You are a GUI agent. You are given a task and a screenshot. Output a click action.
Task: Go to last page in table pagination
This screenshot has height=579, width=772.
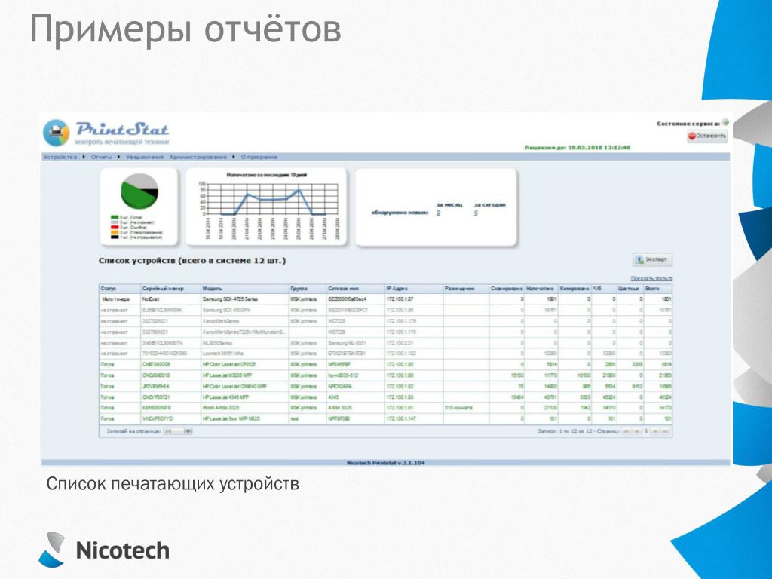[x=665, y=431]
